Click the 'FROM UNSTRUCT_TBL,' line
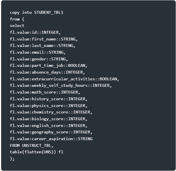The image size is (176, 171). click(32, 145)
